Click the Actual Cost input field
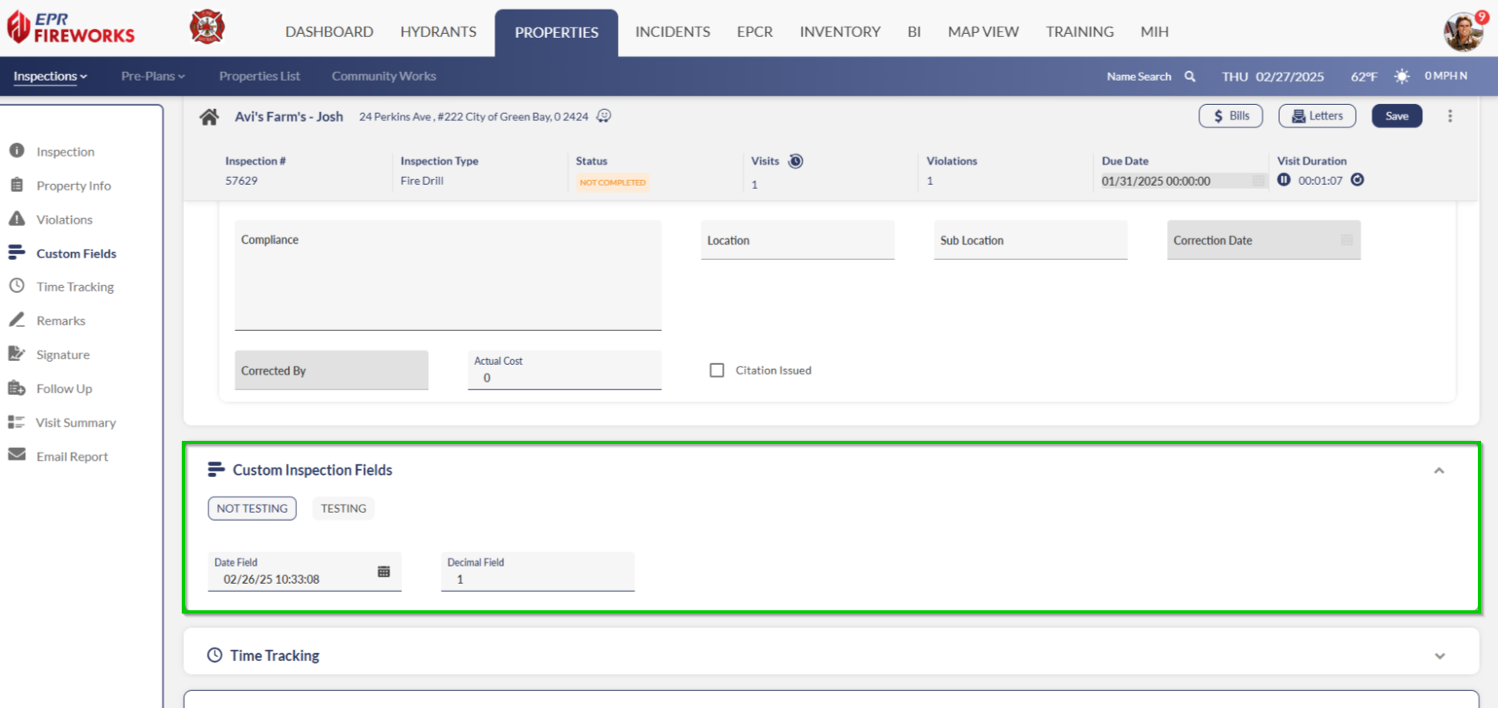The width and height of the screenshot is (1498, 708). point(565,378)
